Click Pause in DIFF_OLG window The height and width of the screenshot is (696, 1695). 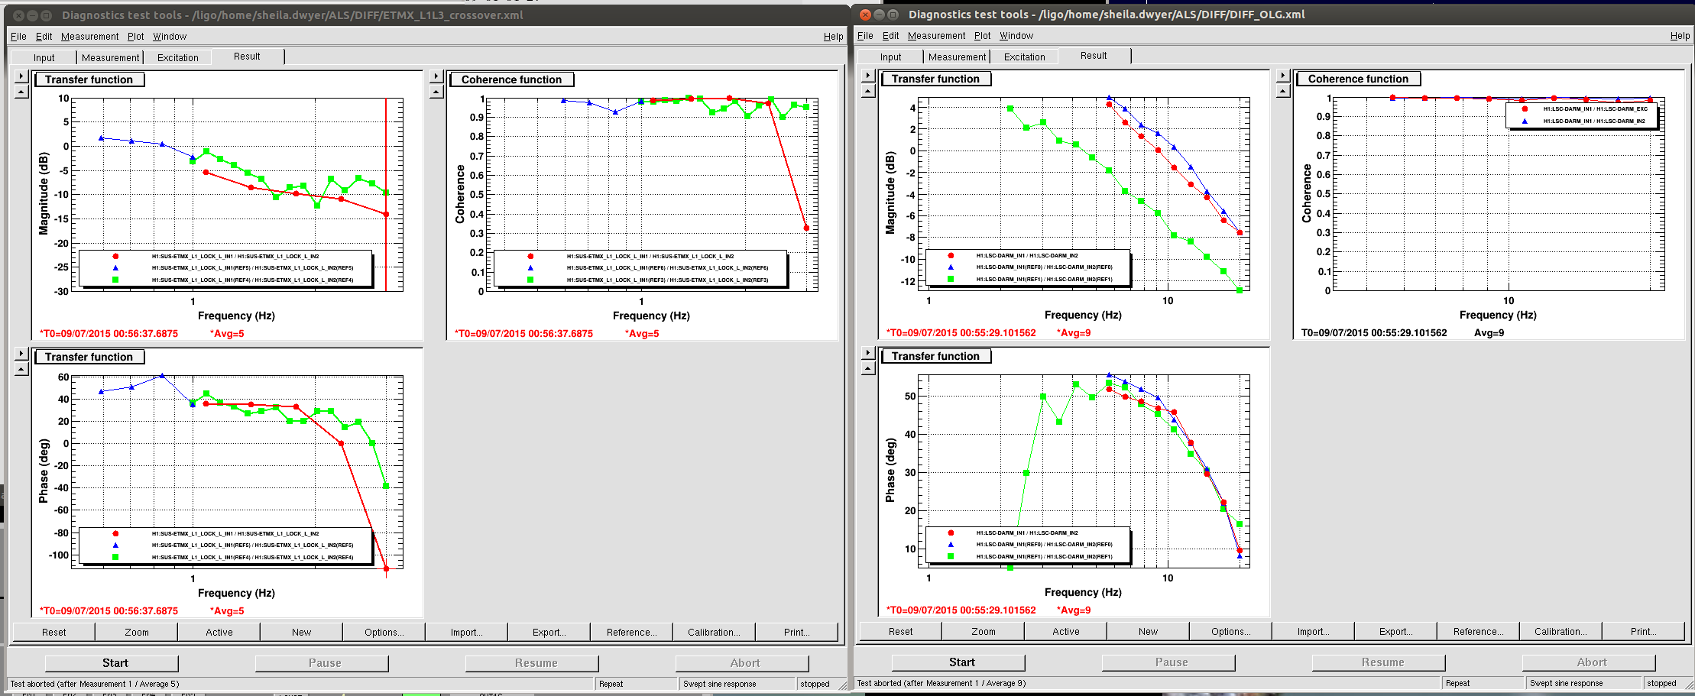click(1168, 662)
